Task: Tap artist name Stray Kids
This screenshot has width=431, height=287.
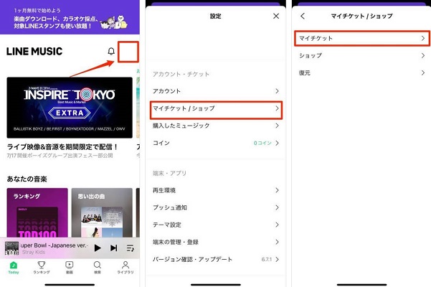Action: pos(34,252)
